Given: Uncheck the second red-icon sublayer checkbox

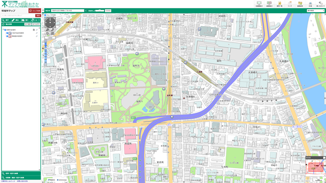Looking at the screenshot, I should tap(7, 36).
